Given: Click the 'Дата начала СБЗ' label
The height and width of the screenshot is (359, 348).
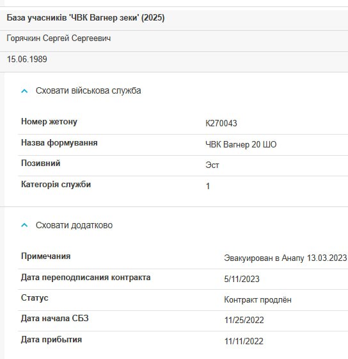Looking at the screenshot, I should (x=54, y=319).
